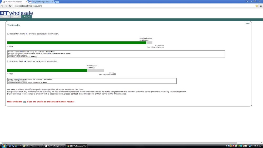Click the BT wholesale logo
Image resolution: width=263 pixels, height=148 pixels.
[16, 13]
